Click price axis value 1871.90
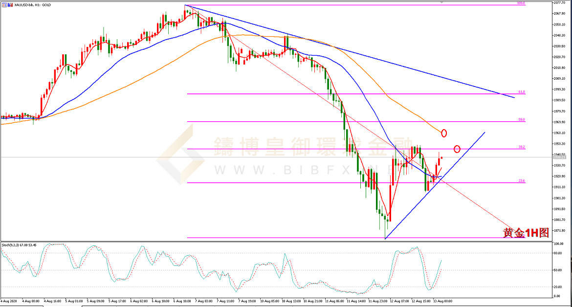 pyautogui.click(x=560, y=230)
